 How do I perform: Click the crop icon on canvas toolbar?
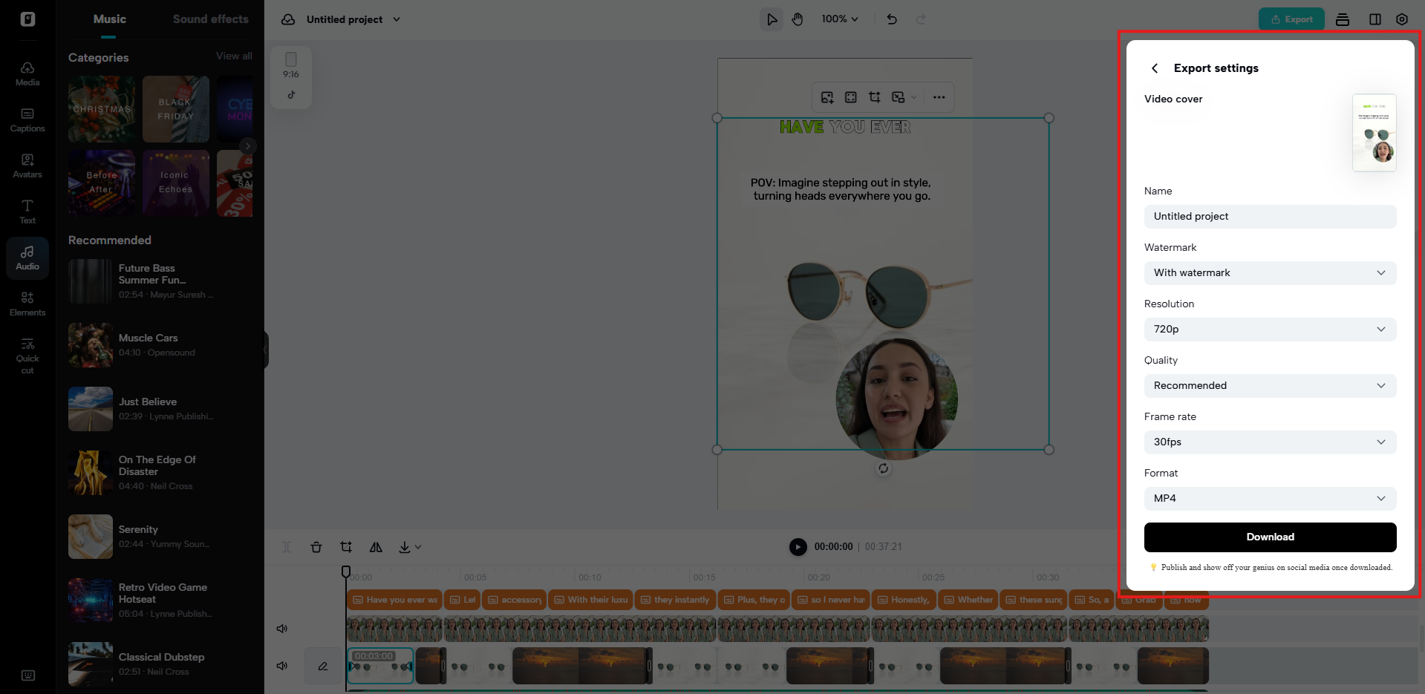click(x=875, y=97)
